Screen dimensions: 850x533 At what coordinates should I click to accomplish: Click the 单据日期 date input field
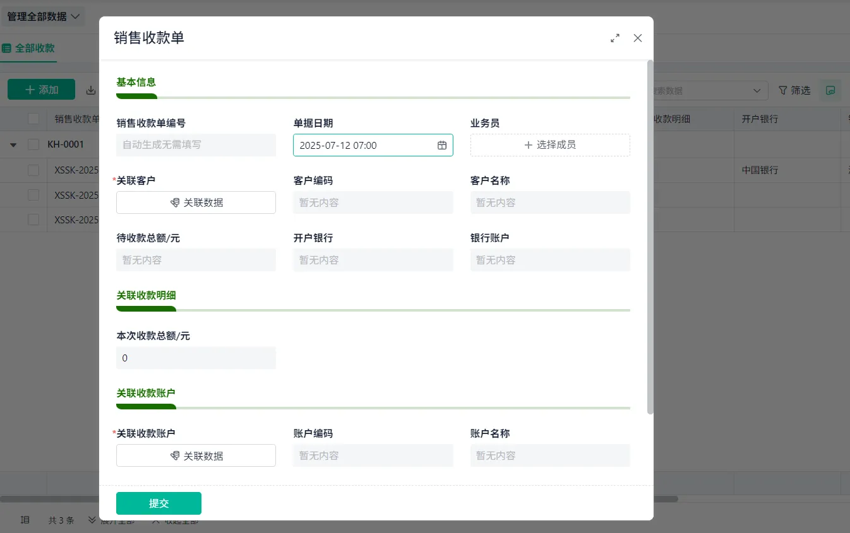[373, 145]
